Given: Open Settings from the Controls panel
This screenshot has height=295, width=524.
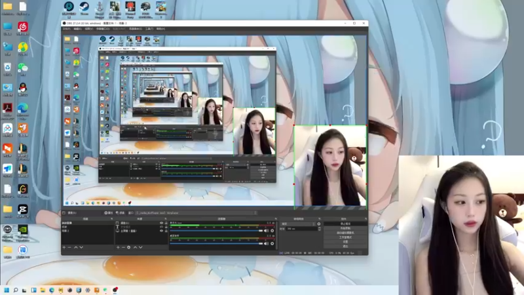Looking at the screenshot, I should click(345, 241).
